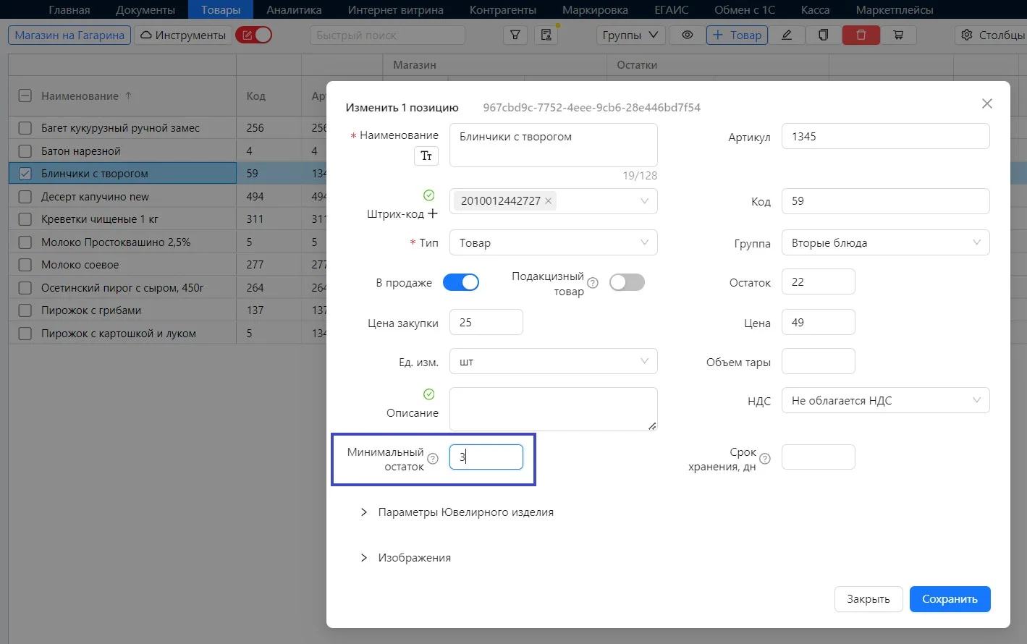Open Группа dropdown showing Вторые блюда
Image resolution: width=1027 pixels, height=644 pixels.
tap(886, 242)
